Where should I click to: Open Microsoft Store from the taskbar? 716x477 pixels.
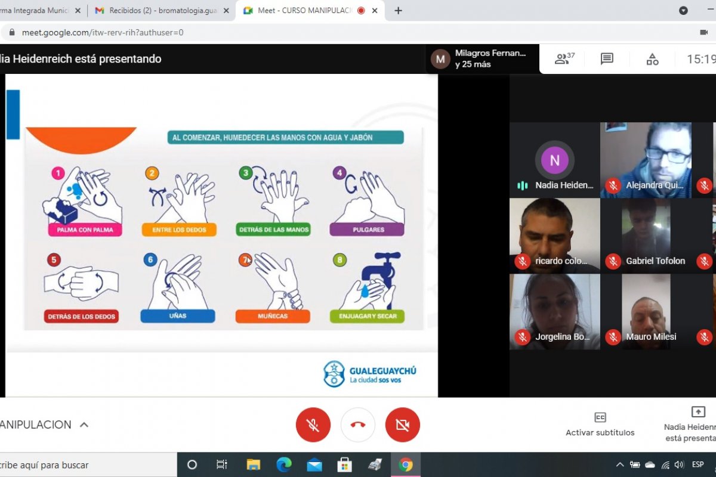coord(344,465)
